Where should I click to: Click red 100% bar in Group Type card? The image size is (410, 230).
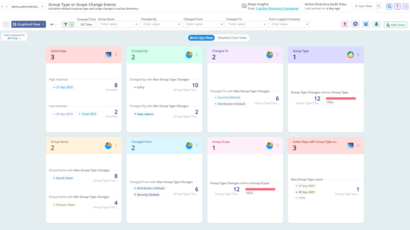(x=341, y=99)
